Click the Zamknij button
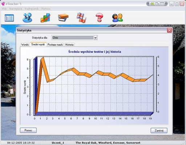 159,130
